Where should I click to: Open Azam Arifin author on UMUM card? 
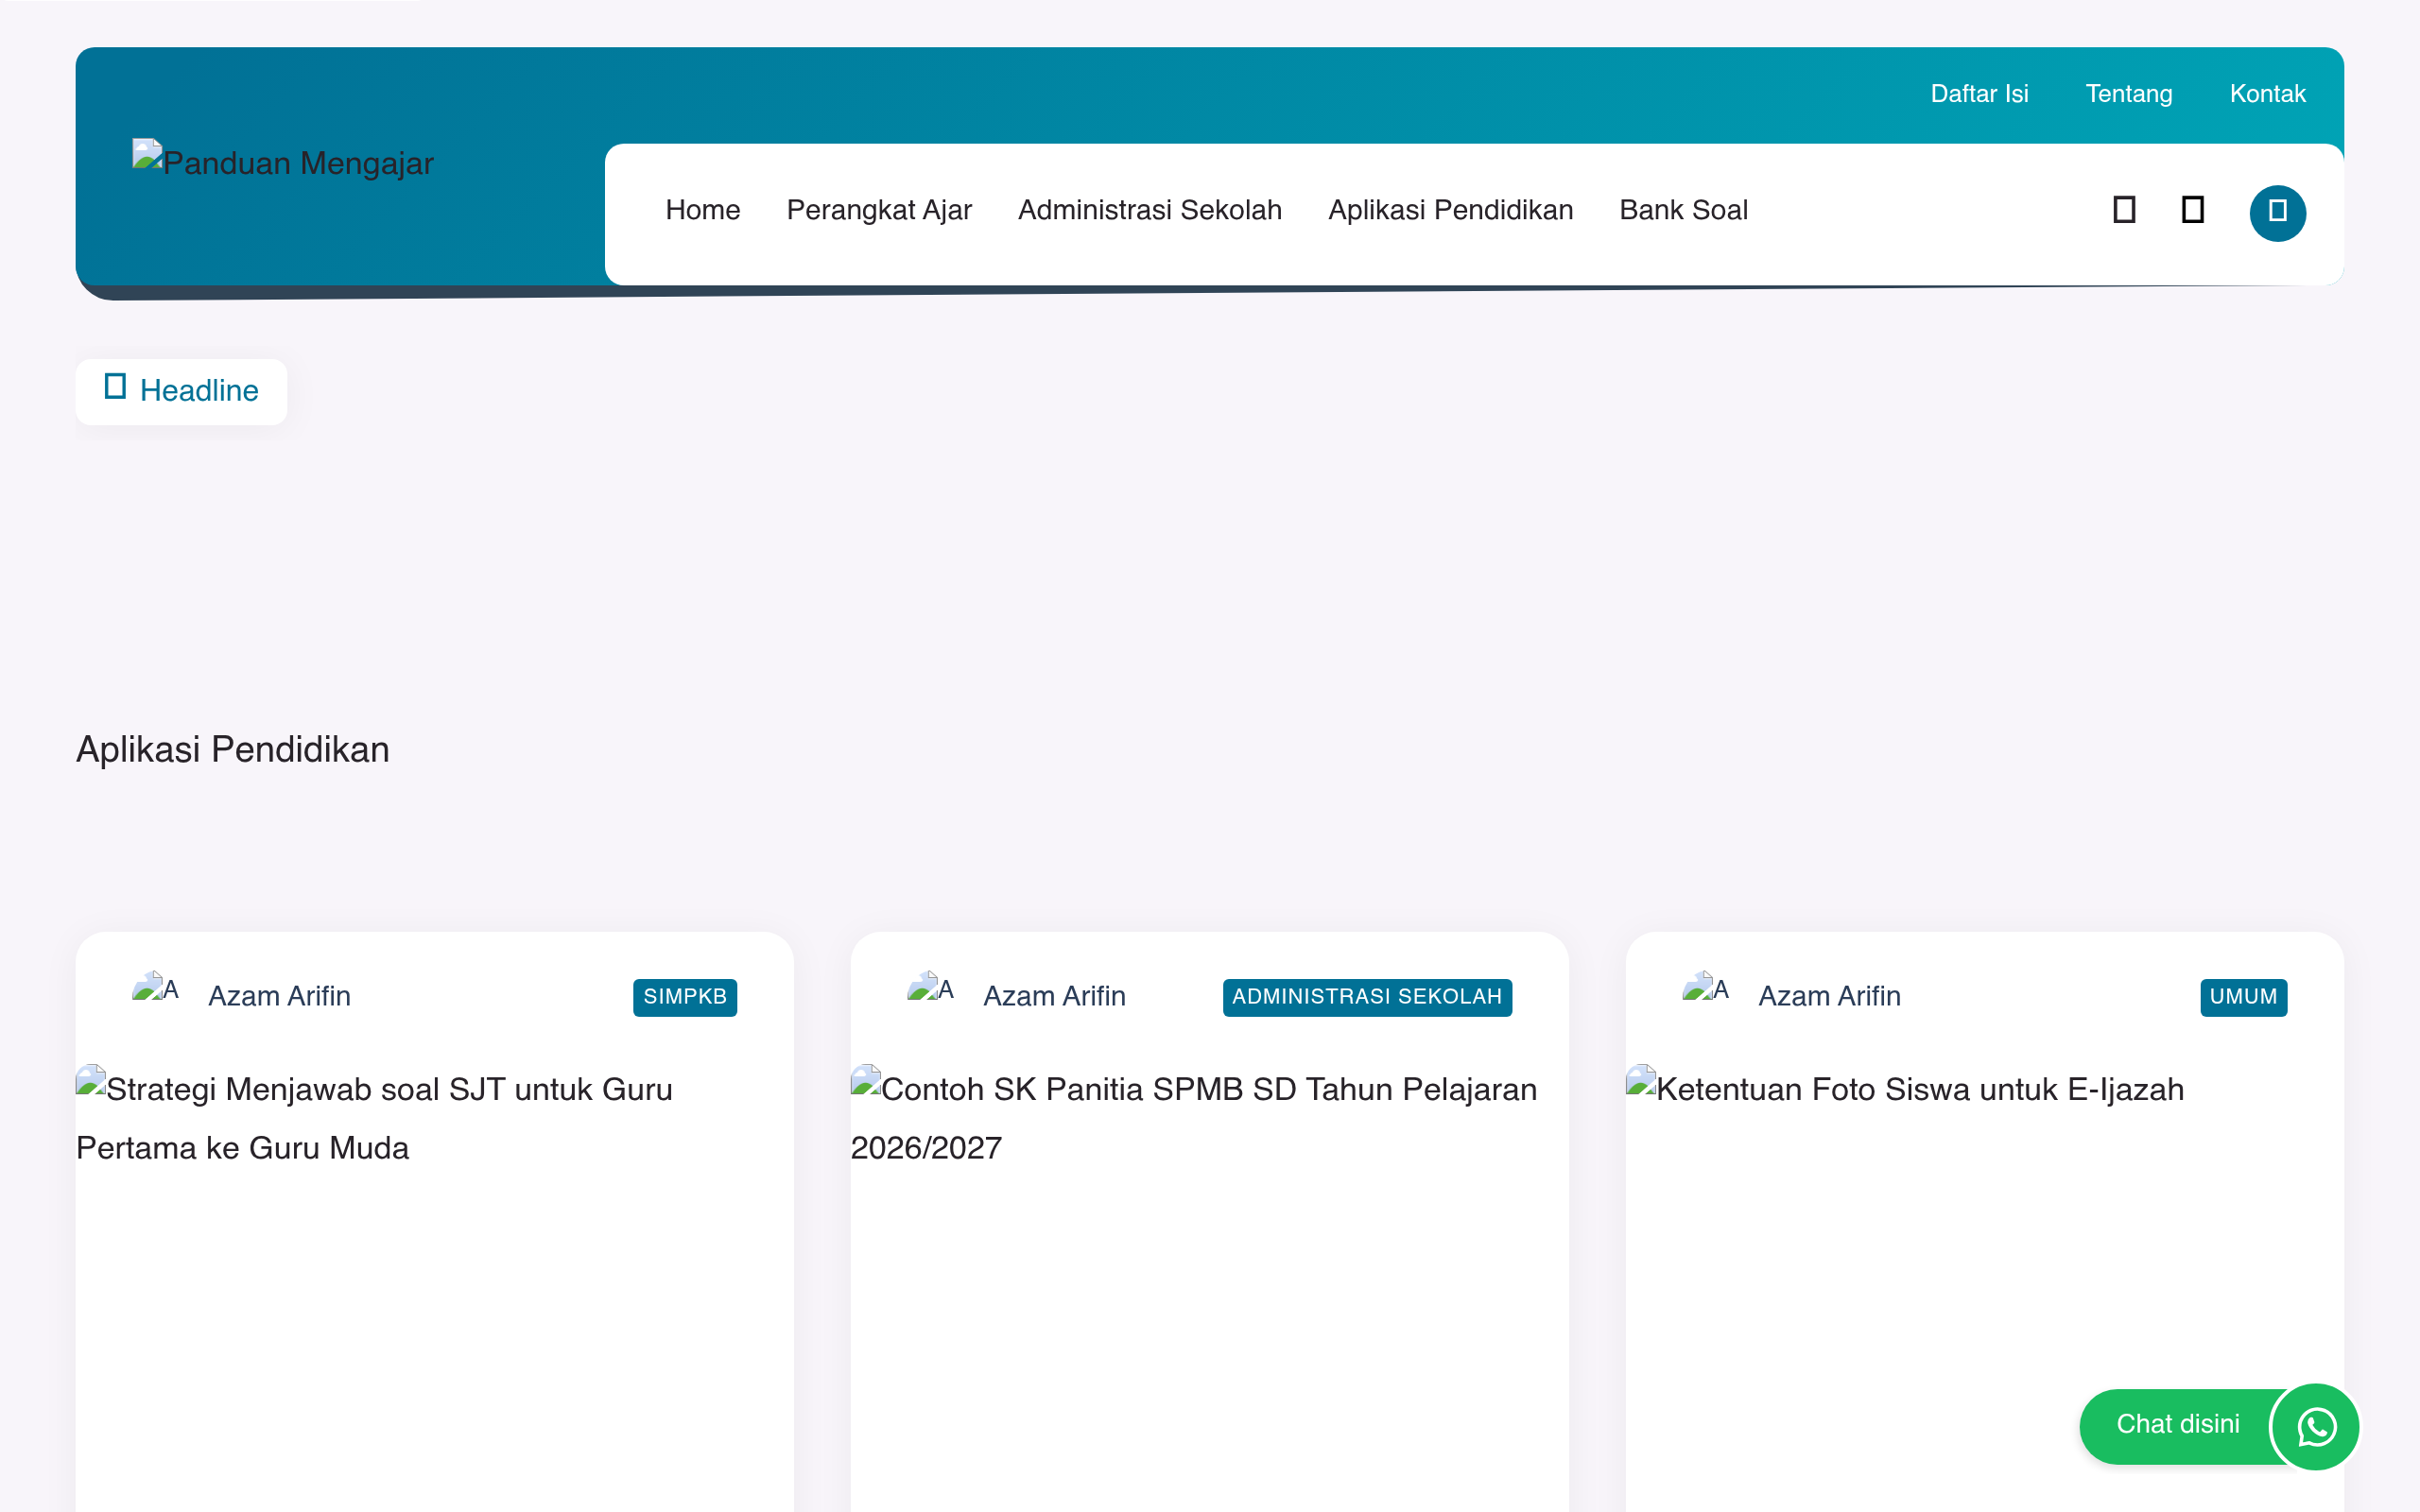tap(1829, 996)
